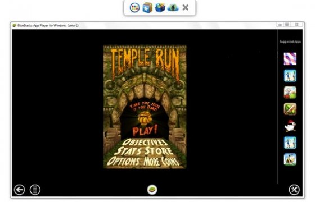The image size is (315, 202).
Task: Open blue two-character app below striped icon
Action: 290,76
